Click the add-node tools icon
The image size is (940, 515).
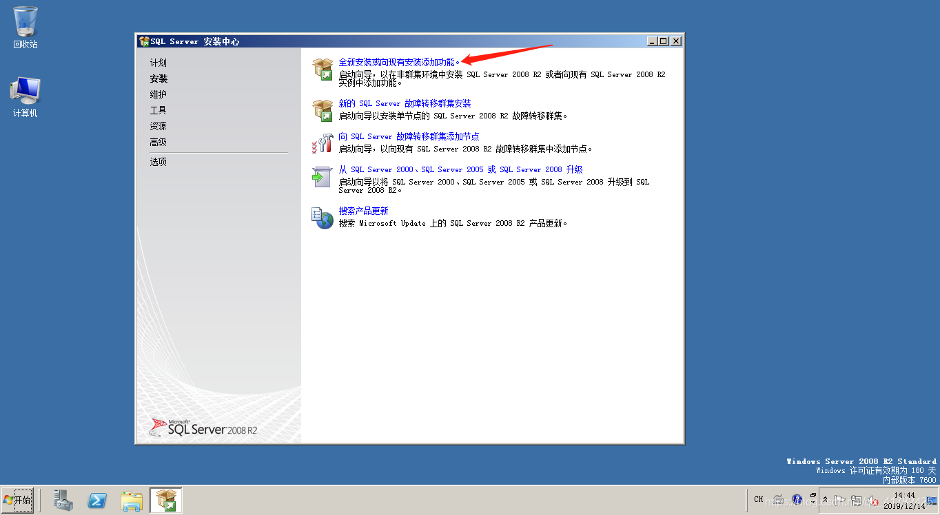coord(322,143)
